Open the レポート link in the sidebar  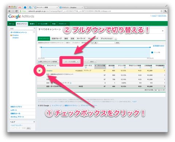point(14,110)
